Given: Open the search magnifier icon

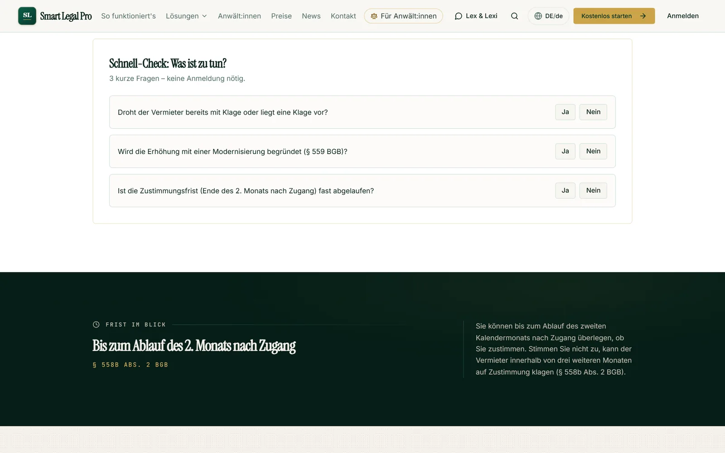Looking at the screenshot, I should click(x=514, y=16).
